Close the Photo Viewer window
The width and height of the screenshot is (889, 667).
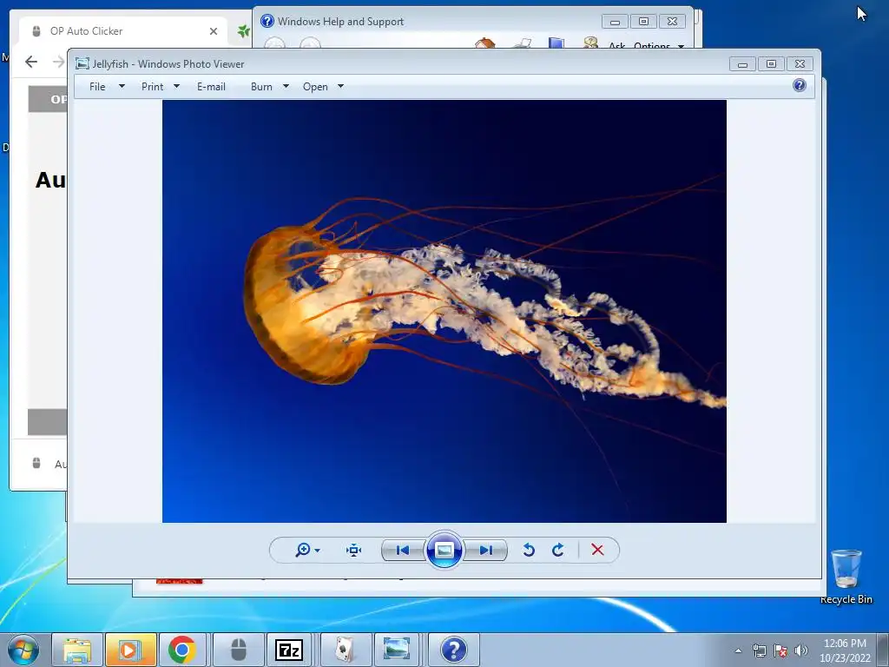coord(800,64)
